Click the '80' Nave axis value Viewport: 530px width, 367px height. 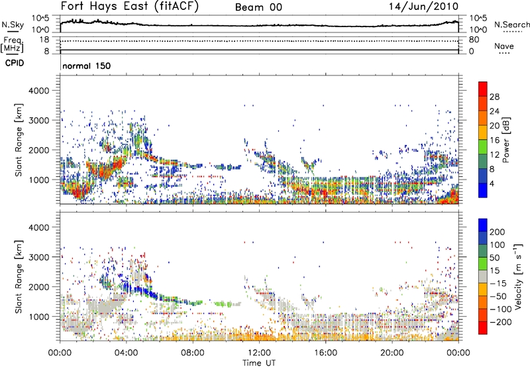click(x=474, y=40)
